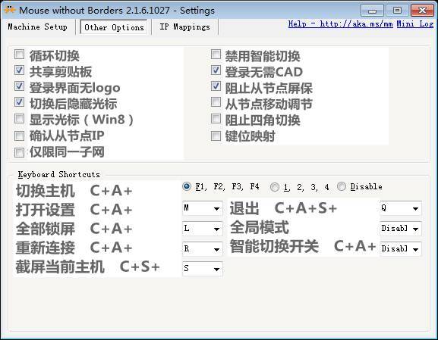438x340 pixels.
Task: Click the Mini Log link
Action: pos(415,24)
